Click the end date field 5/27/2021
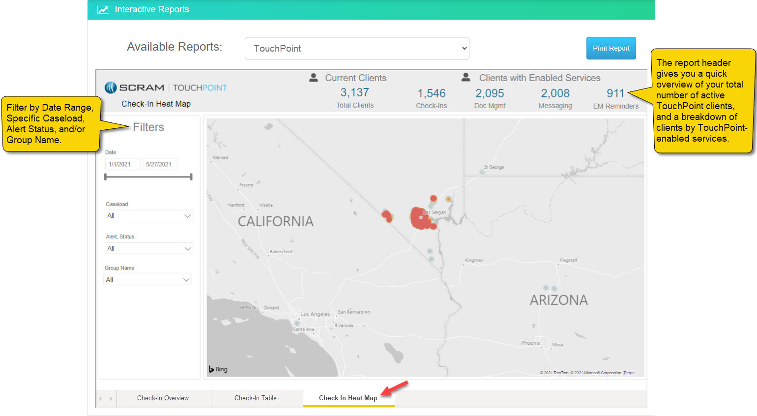This screenshot has height=416, width=757. coord(159,164)
